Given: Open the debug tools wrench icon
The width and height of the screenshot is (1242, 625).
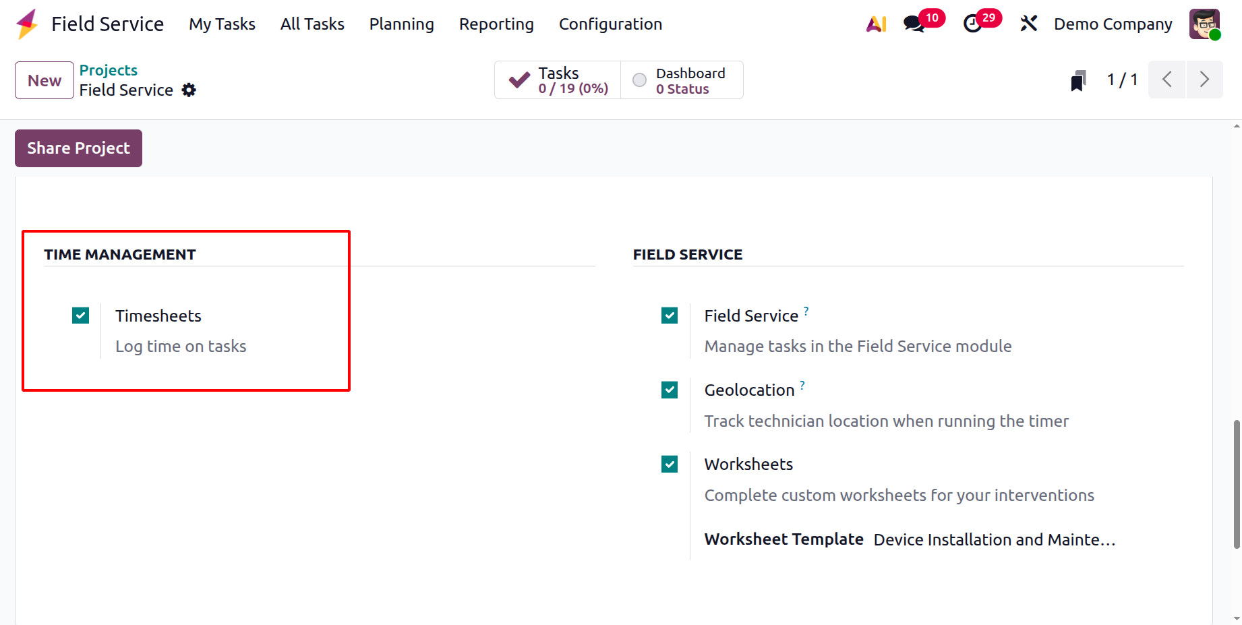Looking at the screenshot, I should (x=1028, y=24).
